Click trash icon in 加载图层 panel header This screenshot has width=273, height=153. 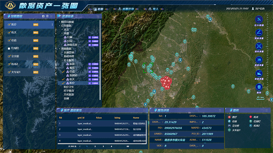47,16
